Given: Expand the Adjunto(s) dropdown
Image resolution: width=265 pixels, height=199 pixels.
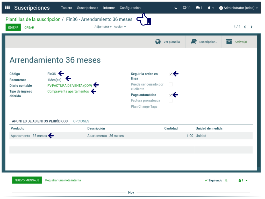Looking at the screenshot, I should click(103, 27).
